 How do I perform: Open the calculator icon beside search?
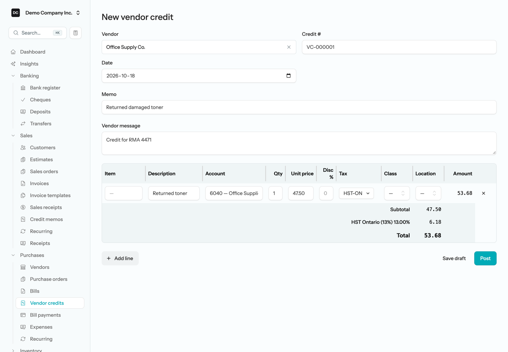coord(75,33)
